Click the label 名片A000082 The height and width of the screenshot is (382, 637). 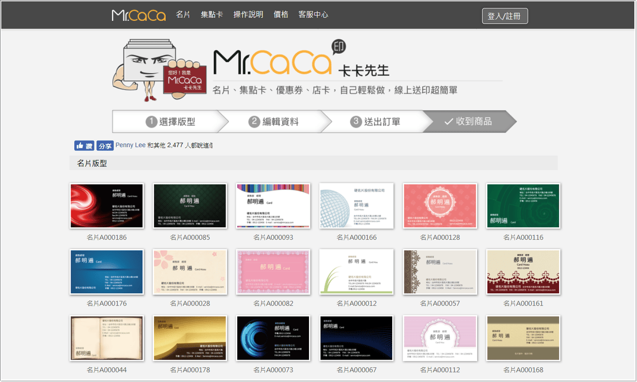click(273, 304)
